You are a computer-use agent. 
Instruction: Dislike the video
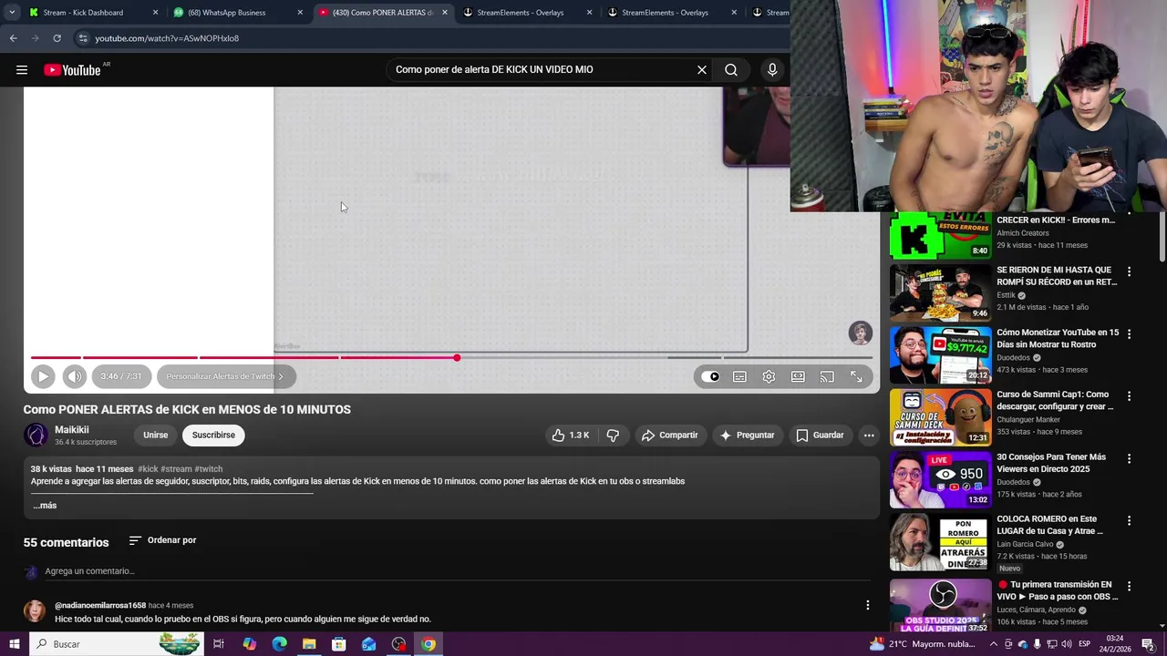(x=613, y=436)
